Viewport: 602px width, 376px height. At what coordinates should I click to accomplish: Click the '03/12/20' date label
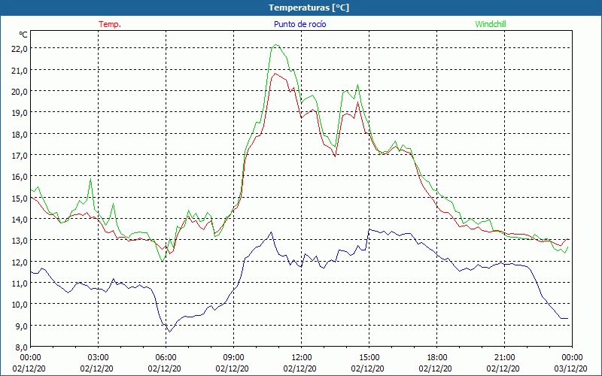pos(570,368)
